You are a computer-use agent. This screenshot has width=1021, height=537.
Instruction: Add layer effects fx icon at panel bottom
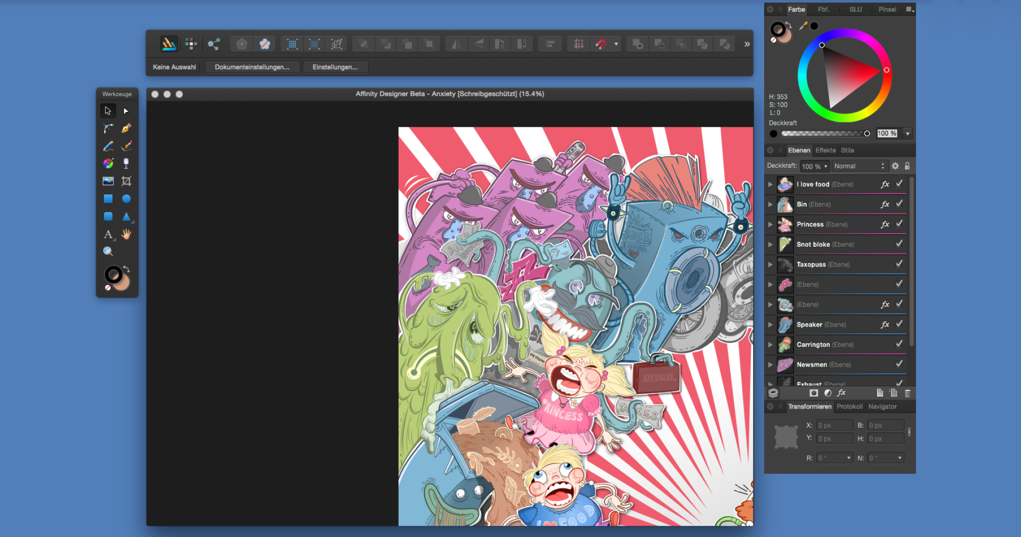(x=841, y=393)
